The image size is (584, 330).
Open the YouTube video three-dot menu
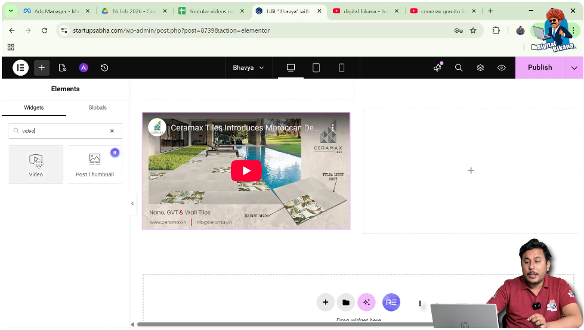[333, 127]
